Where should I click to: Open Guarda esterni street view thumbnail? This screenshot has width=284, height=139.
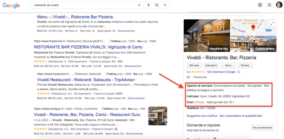coord(253,44)
